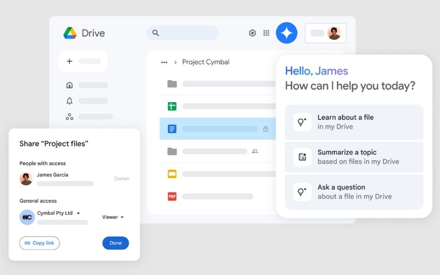Launch the Gemini sparkle button
Viewport: 440px width, 275px height.
286,33
